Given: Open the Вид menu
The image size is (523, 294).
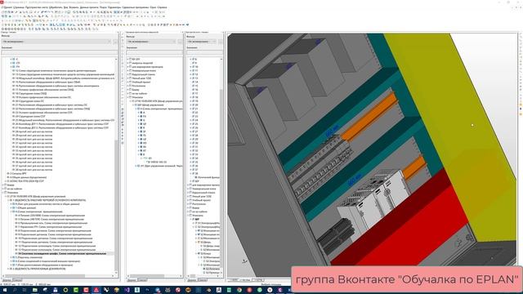Looking at the screenshot, I should 65,7.
